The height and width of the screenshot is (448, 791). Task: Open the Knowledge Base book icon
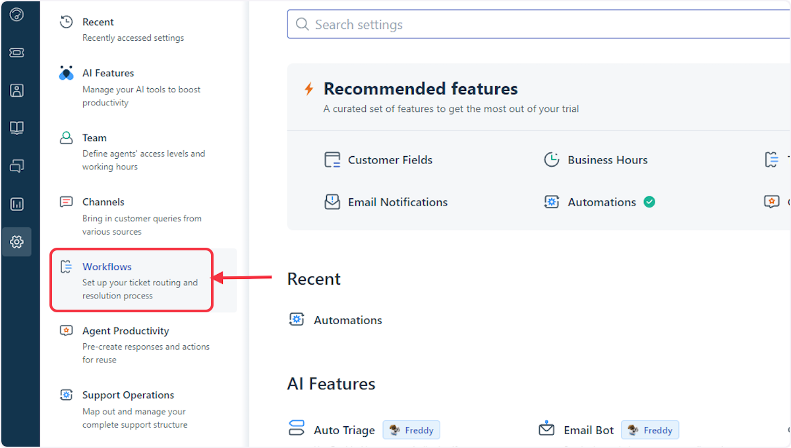(18, 127)
